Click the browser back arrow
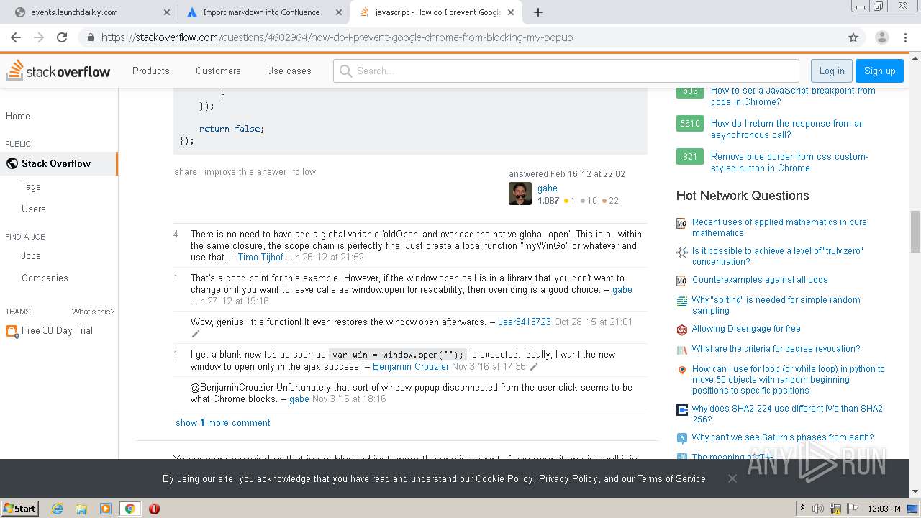This screenshot has height=518, width=921. (x=17, y=37)
